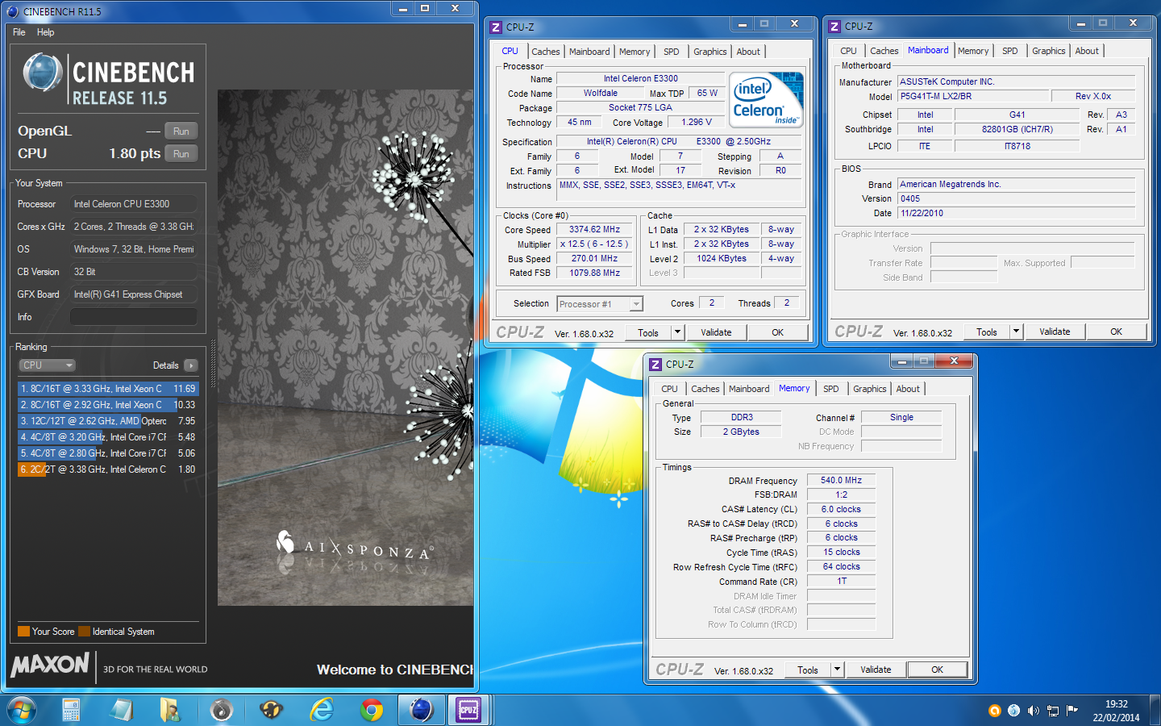Click Validate in the Memory CPU-Z window

coord(876,670)
